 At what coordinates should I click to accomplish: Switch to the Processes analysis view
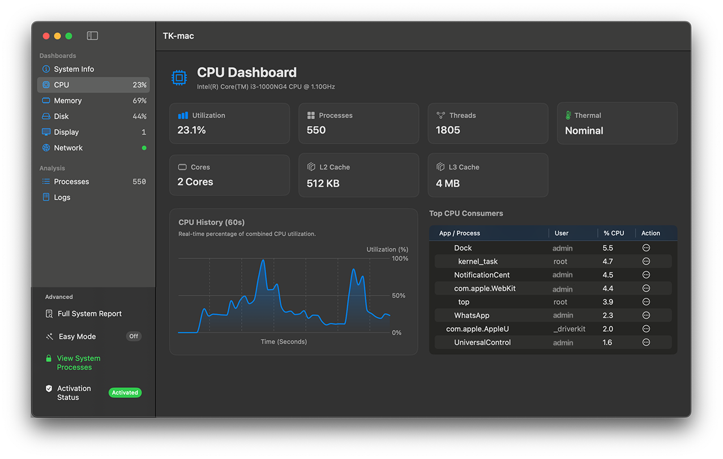point(71,181)
